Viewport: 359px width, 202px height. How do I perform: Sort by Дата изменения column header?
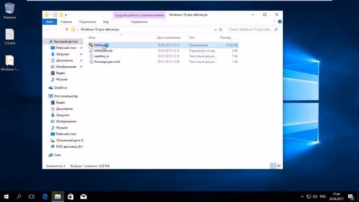pyautogui.click(x=169, y=38)
